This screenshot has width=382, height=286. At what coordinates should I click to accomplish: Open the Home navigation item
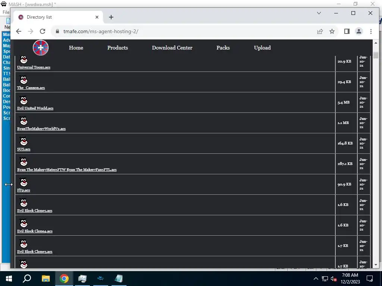[76, 48]
